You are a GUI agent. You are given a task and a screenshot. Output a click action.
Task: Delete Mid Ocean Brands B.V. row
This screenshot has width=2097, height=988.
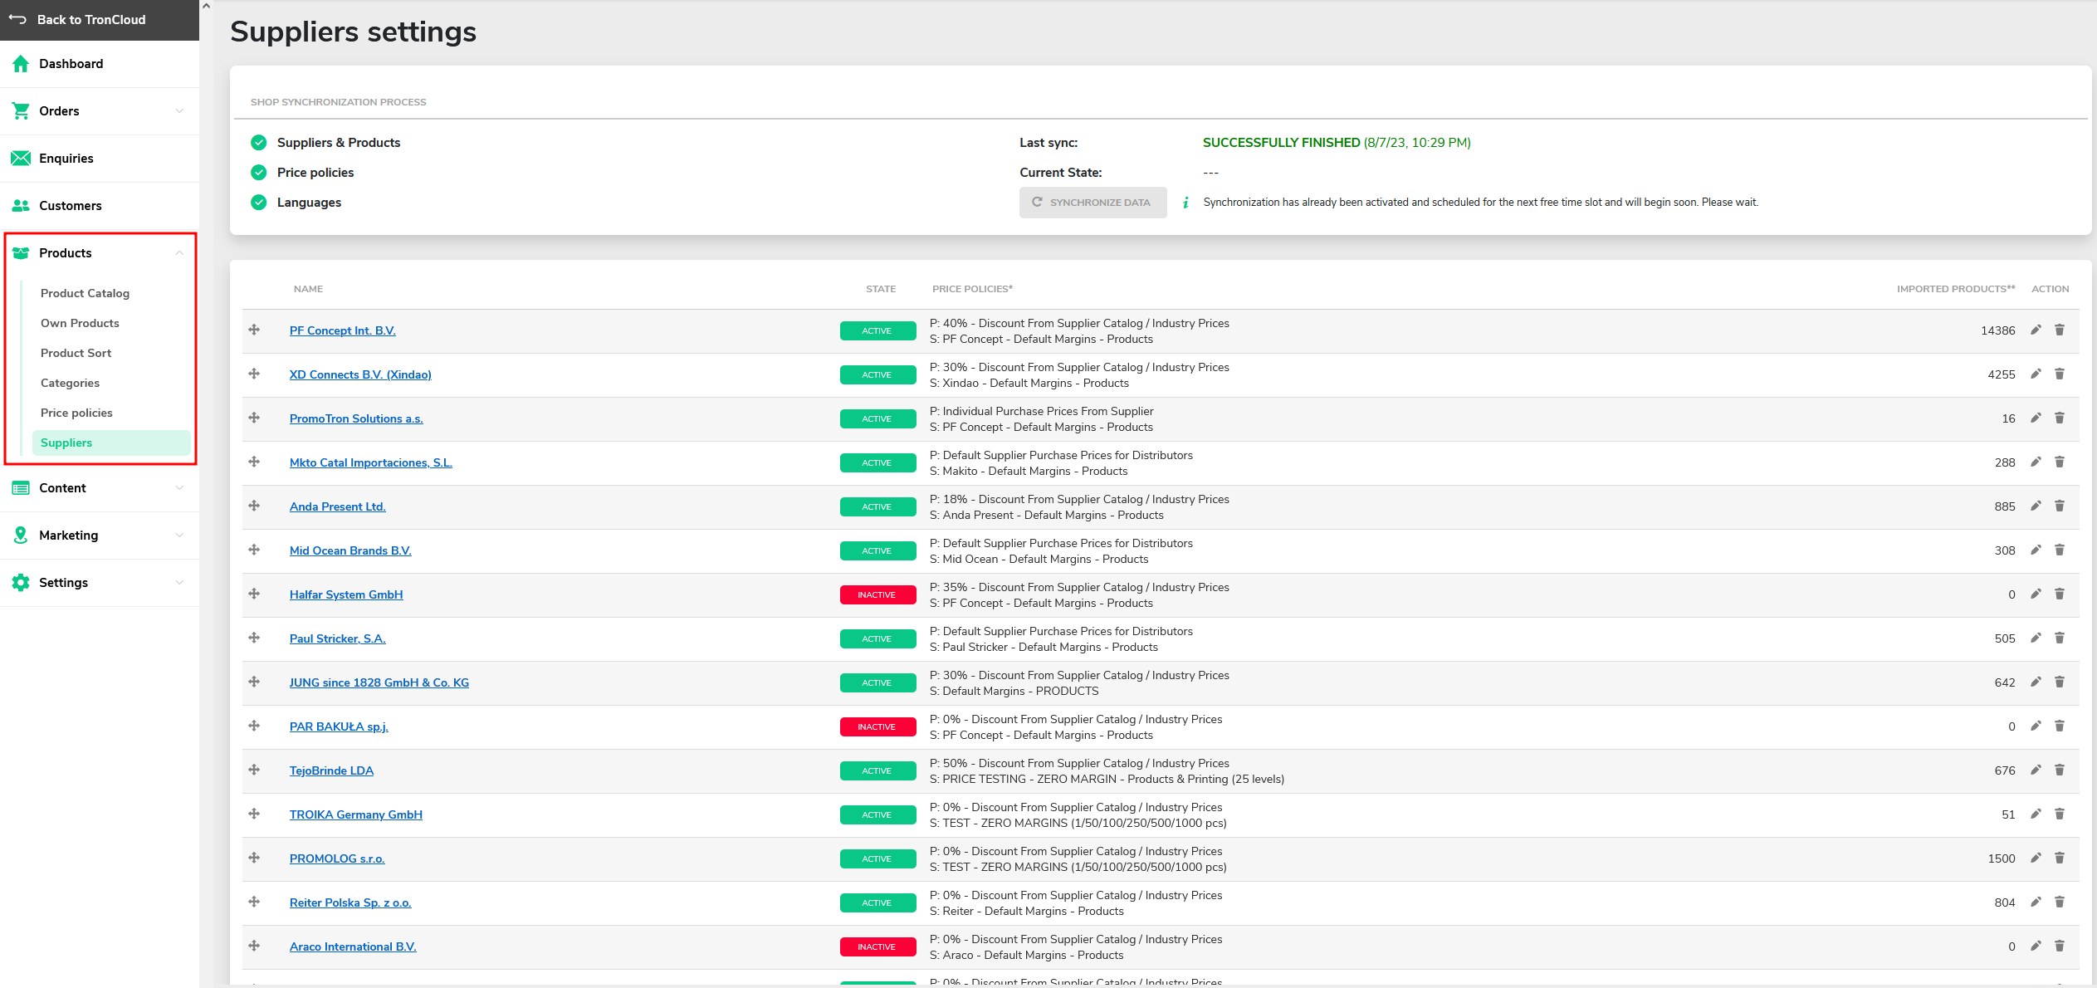(x=2060, y=550)
